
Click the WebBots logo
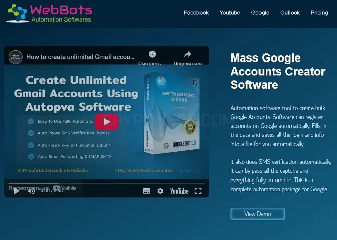pyautogui.click(x=49, y=13)
